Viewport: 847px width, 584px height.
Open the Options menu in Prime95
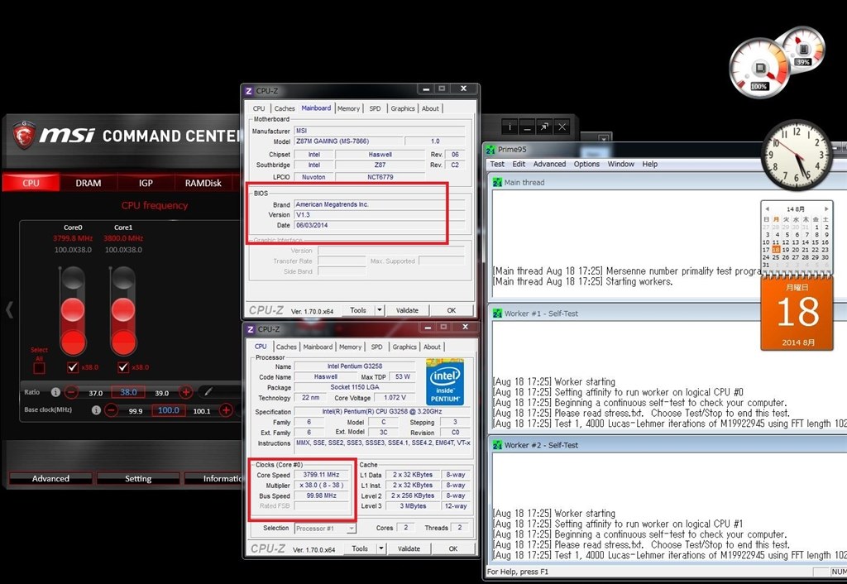586,164
